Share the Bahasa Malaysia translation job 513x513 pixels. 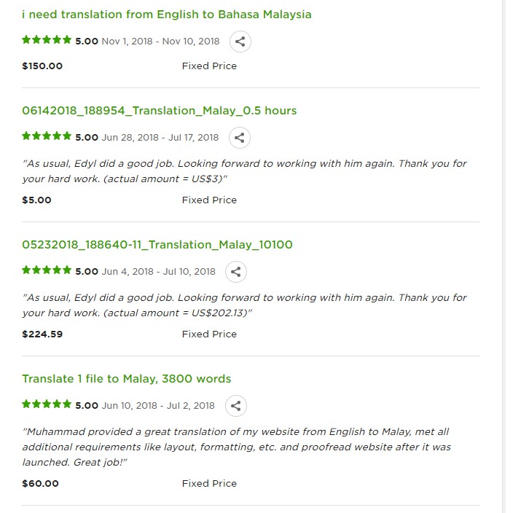[240, 42]
